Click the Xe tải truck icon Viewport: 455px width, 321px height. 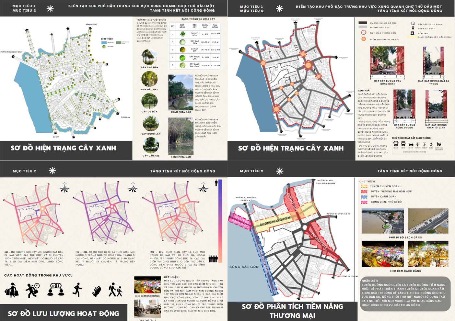(403, 144)
